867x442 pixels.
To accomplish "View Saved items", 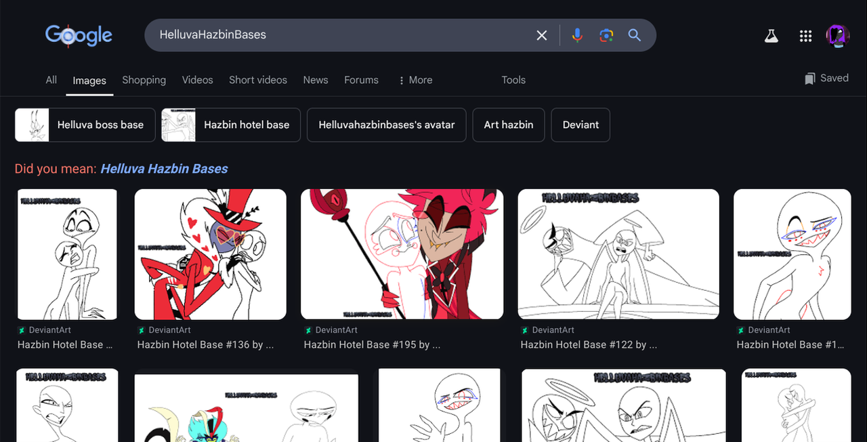I will point(826,79).
